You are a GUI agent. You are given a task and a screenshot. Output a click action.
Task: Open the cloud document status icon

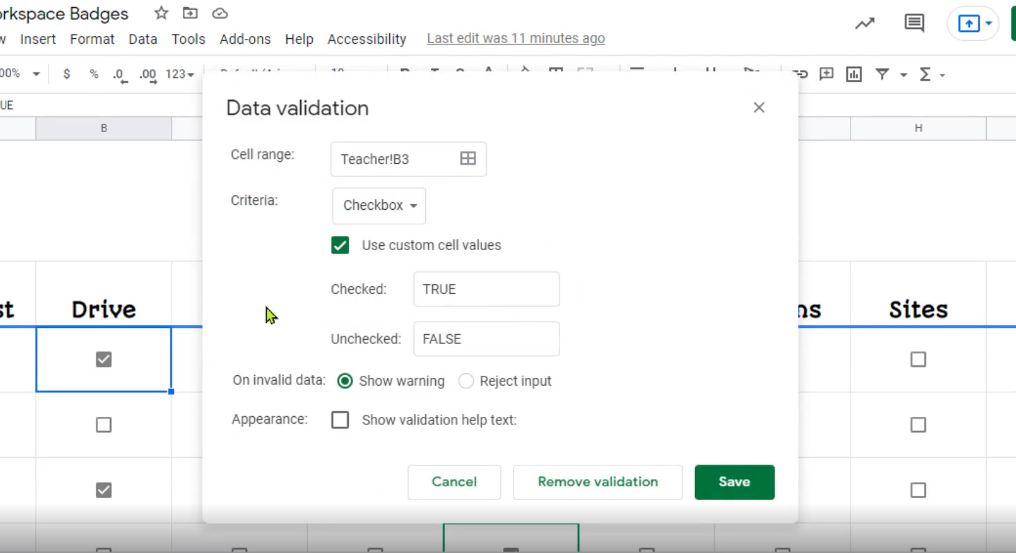click(220, 13)
